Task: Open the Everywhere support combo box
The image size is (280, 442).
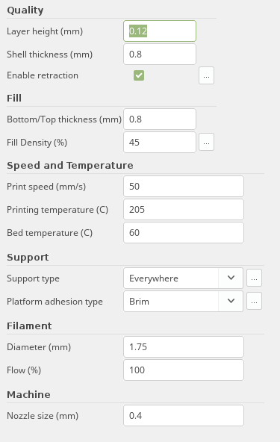Action: (183, 278)
